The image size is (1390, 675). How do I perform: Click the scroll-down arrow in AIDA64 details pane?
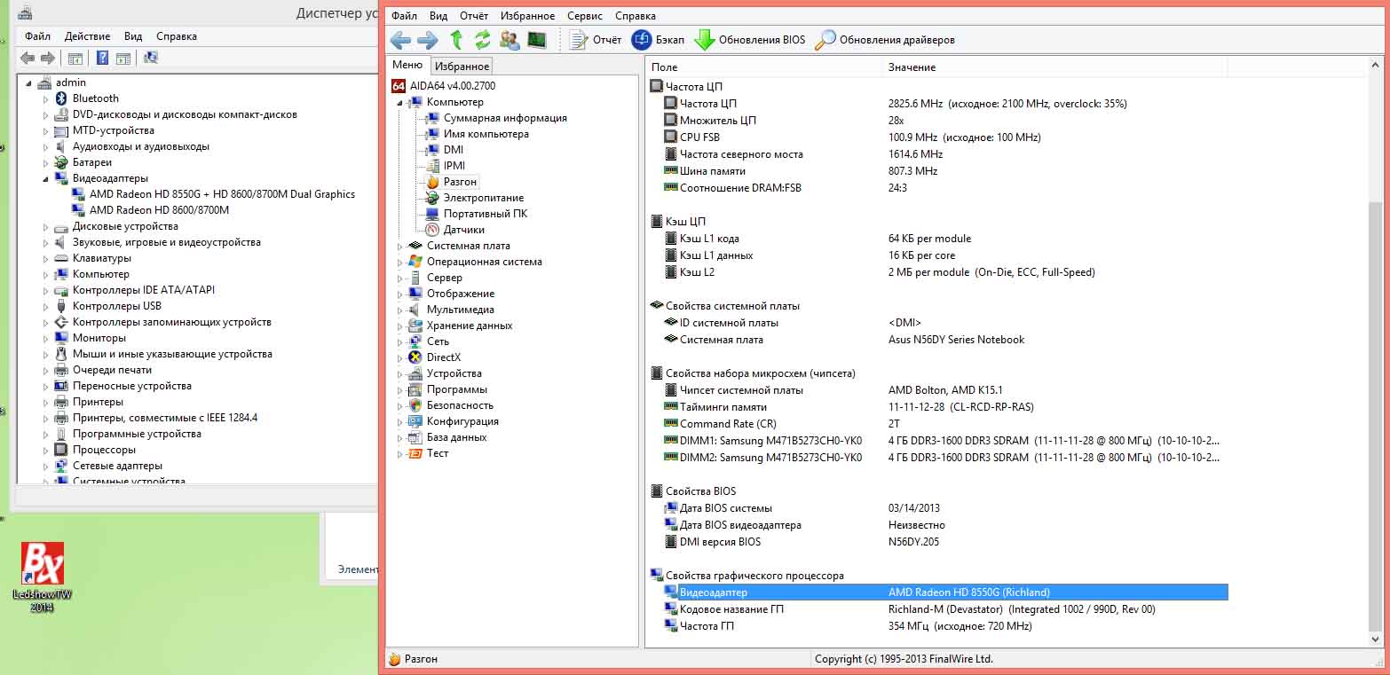click(x=1376, y=640)
